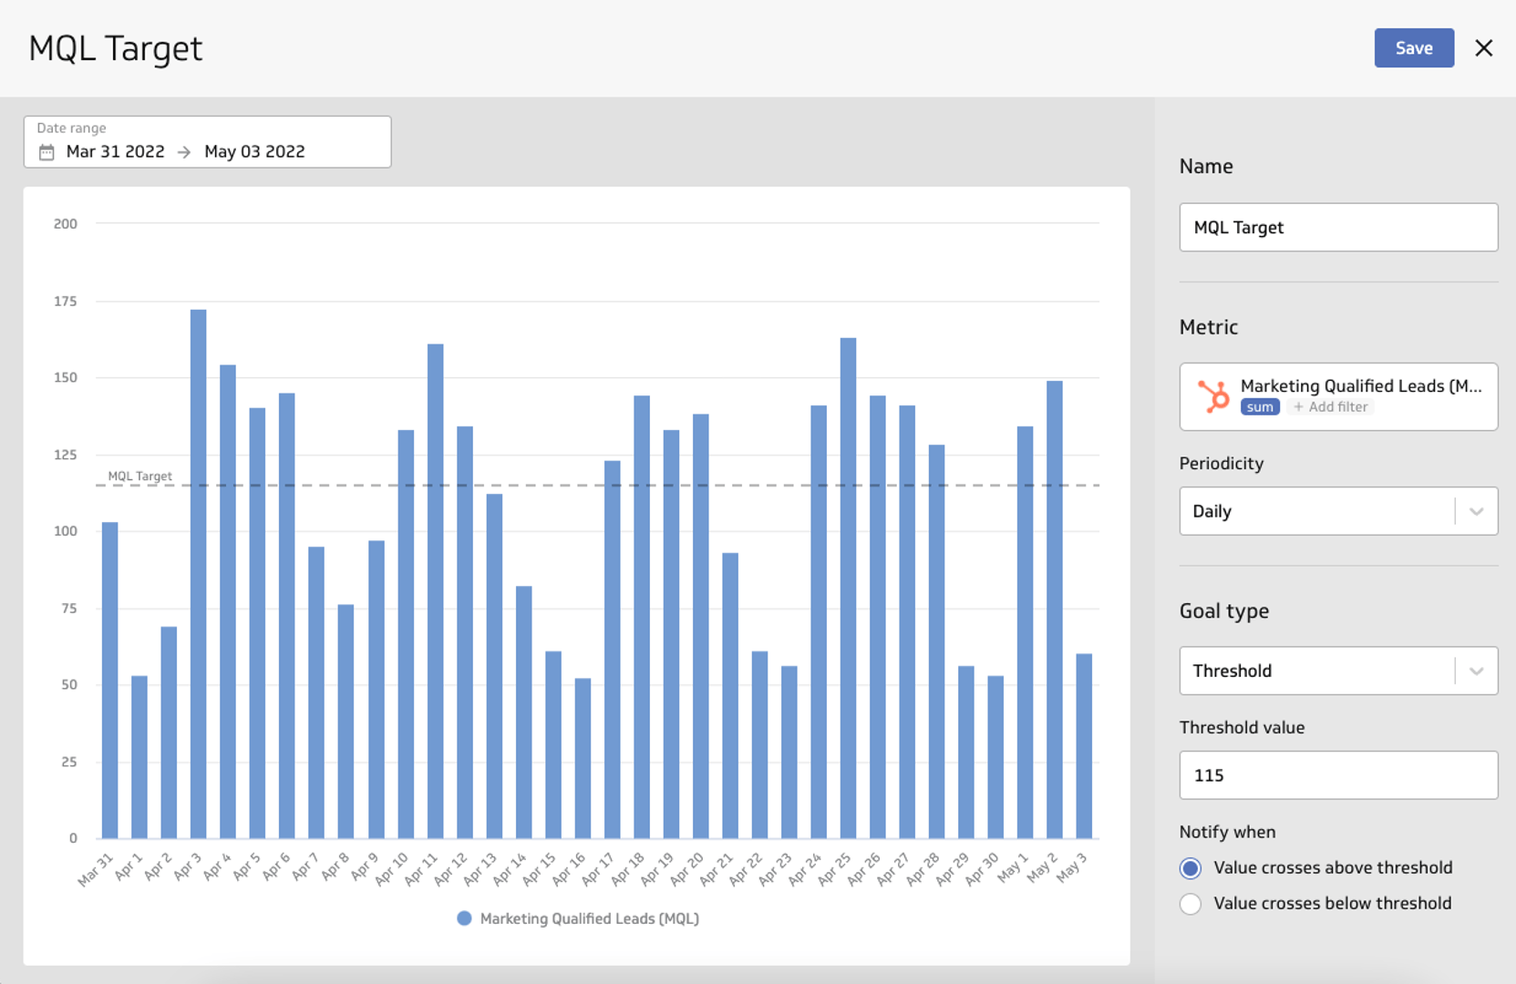This screenshot has width=1516, height=984.
Task: Click the Marketing Qualified Leads metric selector
Action: 1360,386
